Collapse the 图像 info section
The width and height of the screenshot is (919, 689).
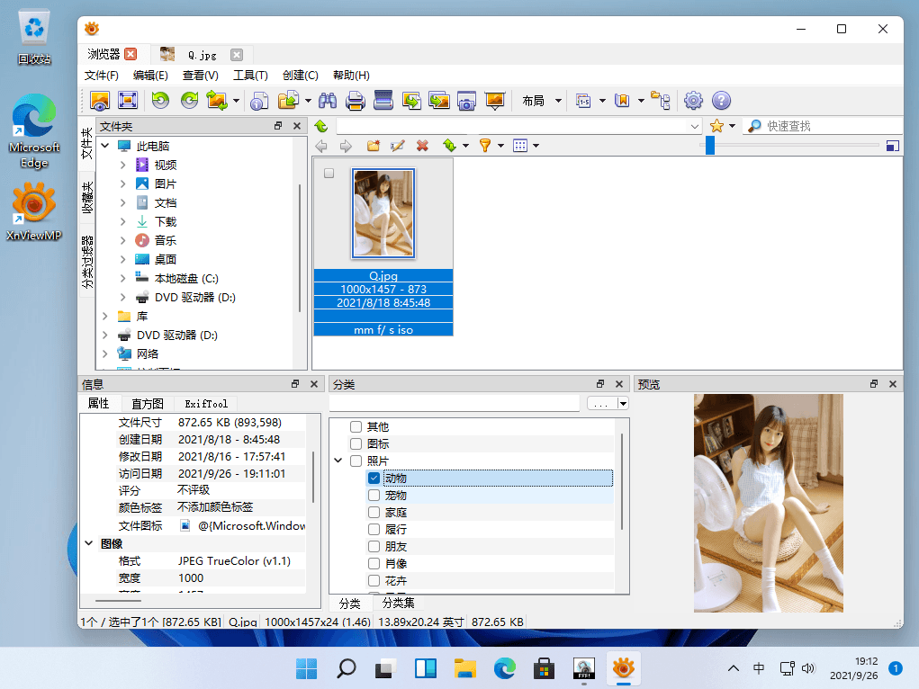pyautogui.click(x=88, y=543)
